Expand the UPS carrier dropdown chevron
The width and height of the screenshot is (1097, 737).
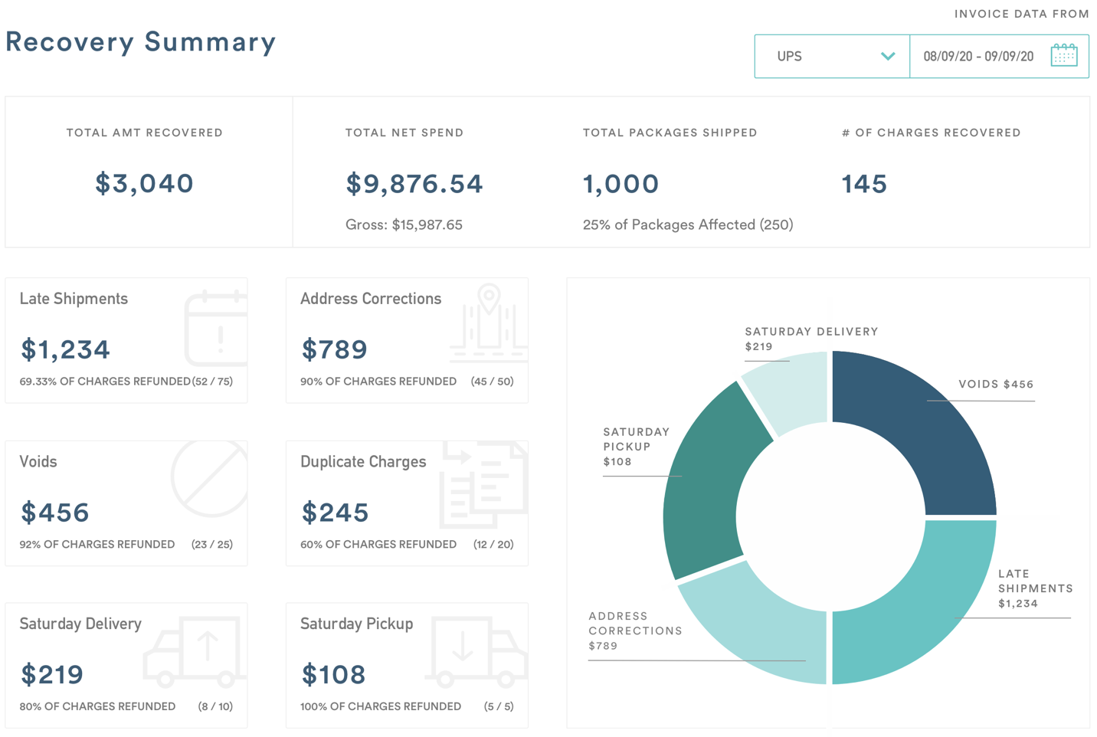tap(888, 56)
